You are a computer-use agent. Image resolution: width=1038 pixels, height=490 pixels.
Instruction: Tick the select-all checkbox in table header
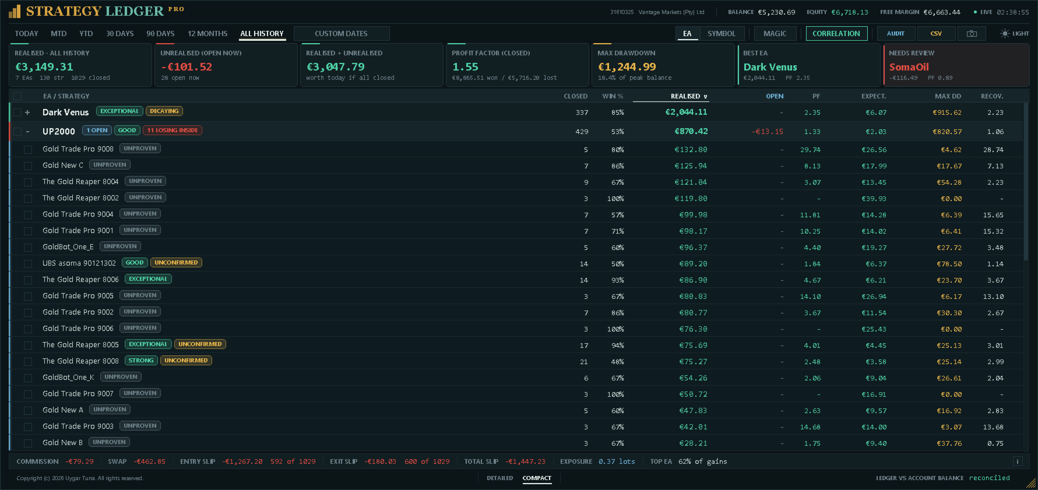click(17, 96)
